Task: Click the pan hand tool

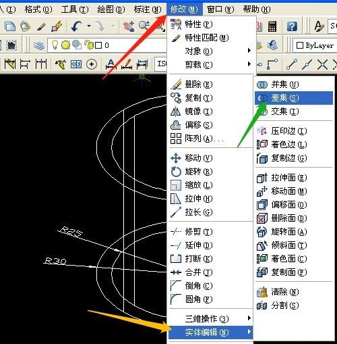Action: tap(129, 26)
